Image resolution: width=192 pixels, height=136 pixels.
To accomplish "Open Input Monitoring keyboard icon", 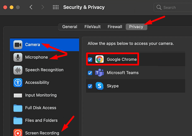I will (18, 95).
